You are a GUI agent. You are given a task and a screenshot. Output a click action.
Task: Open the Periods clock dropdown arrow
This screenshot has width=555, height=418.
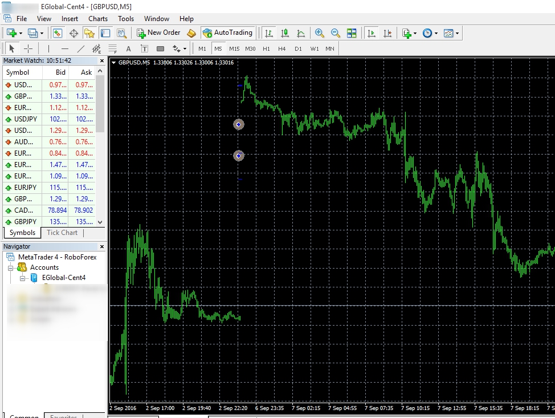click(x=436, y=33)
